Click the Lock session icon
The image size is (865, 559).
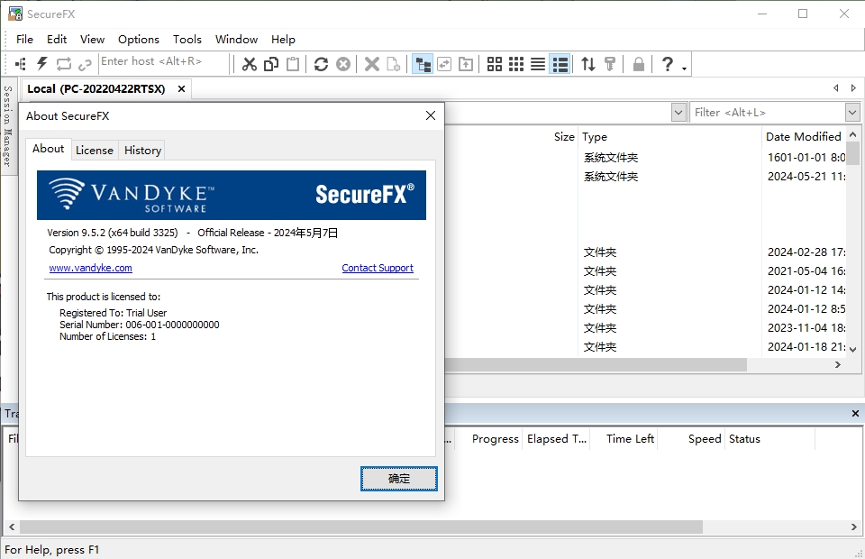coord(637,63)
